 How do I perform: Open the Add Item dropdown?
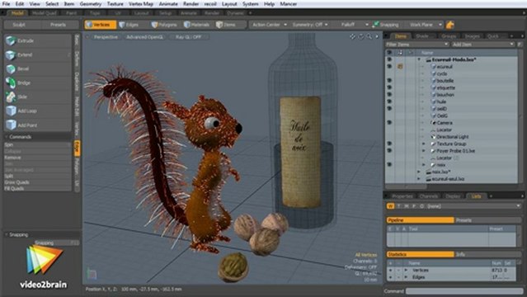[482, 45]
